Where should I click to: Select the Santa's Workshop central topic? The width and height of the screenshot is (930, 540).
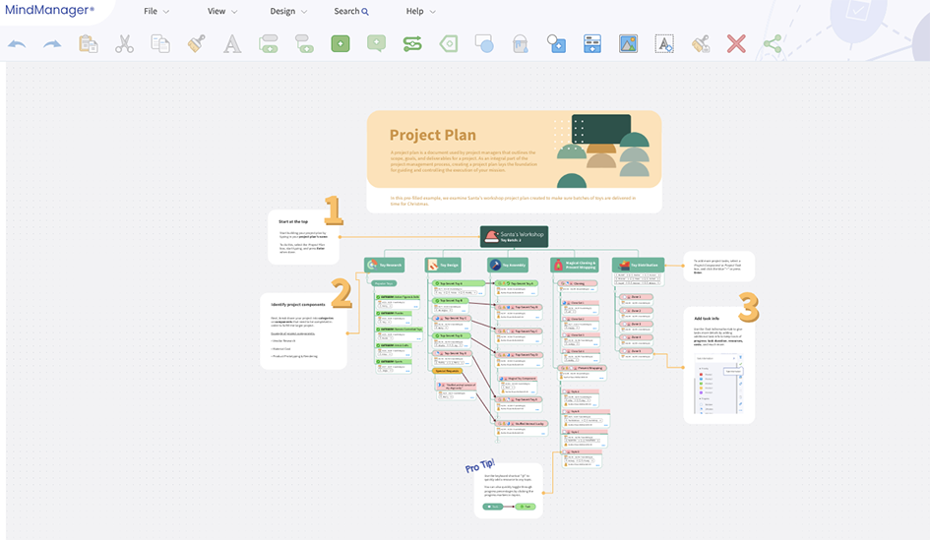514,236
